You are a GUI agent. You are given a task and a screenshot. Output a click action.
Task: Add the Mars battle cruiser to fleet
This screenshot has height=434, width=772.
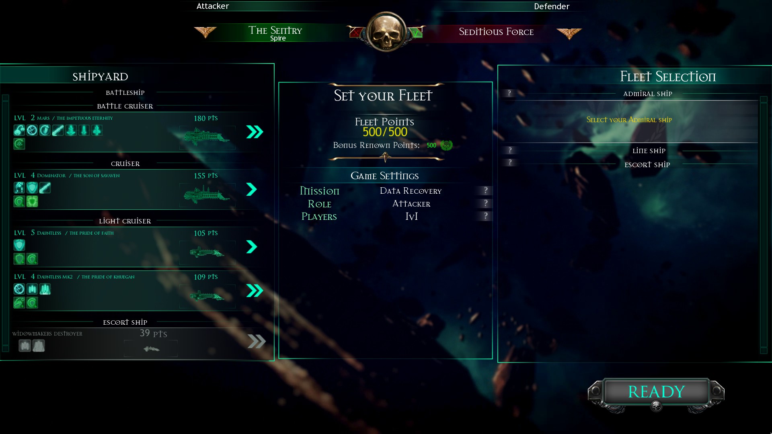[255, 132]
